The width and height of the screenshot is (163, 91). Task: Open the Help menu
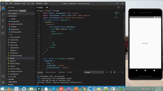[46, 3]
